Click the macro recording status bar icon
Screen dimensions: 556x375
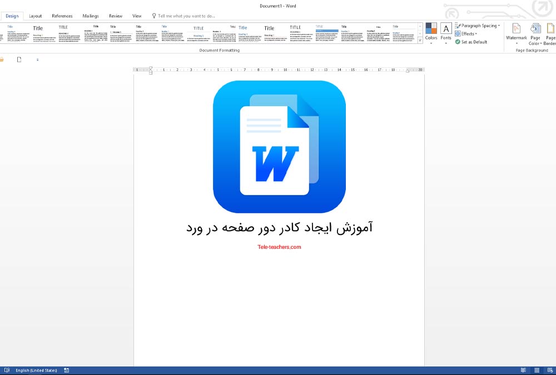(x=66, y=371)
